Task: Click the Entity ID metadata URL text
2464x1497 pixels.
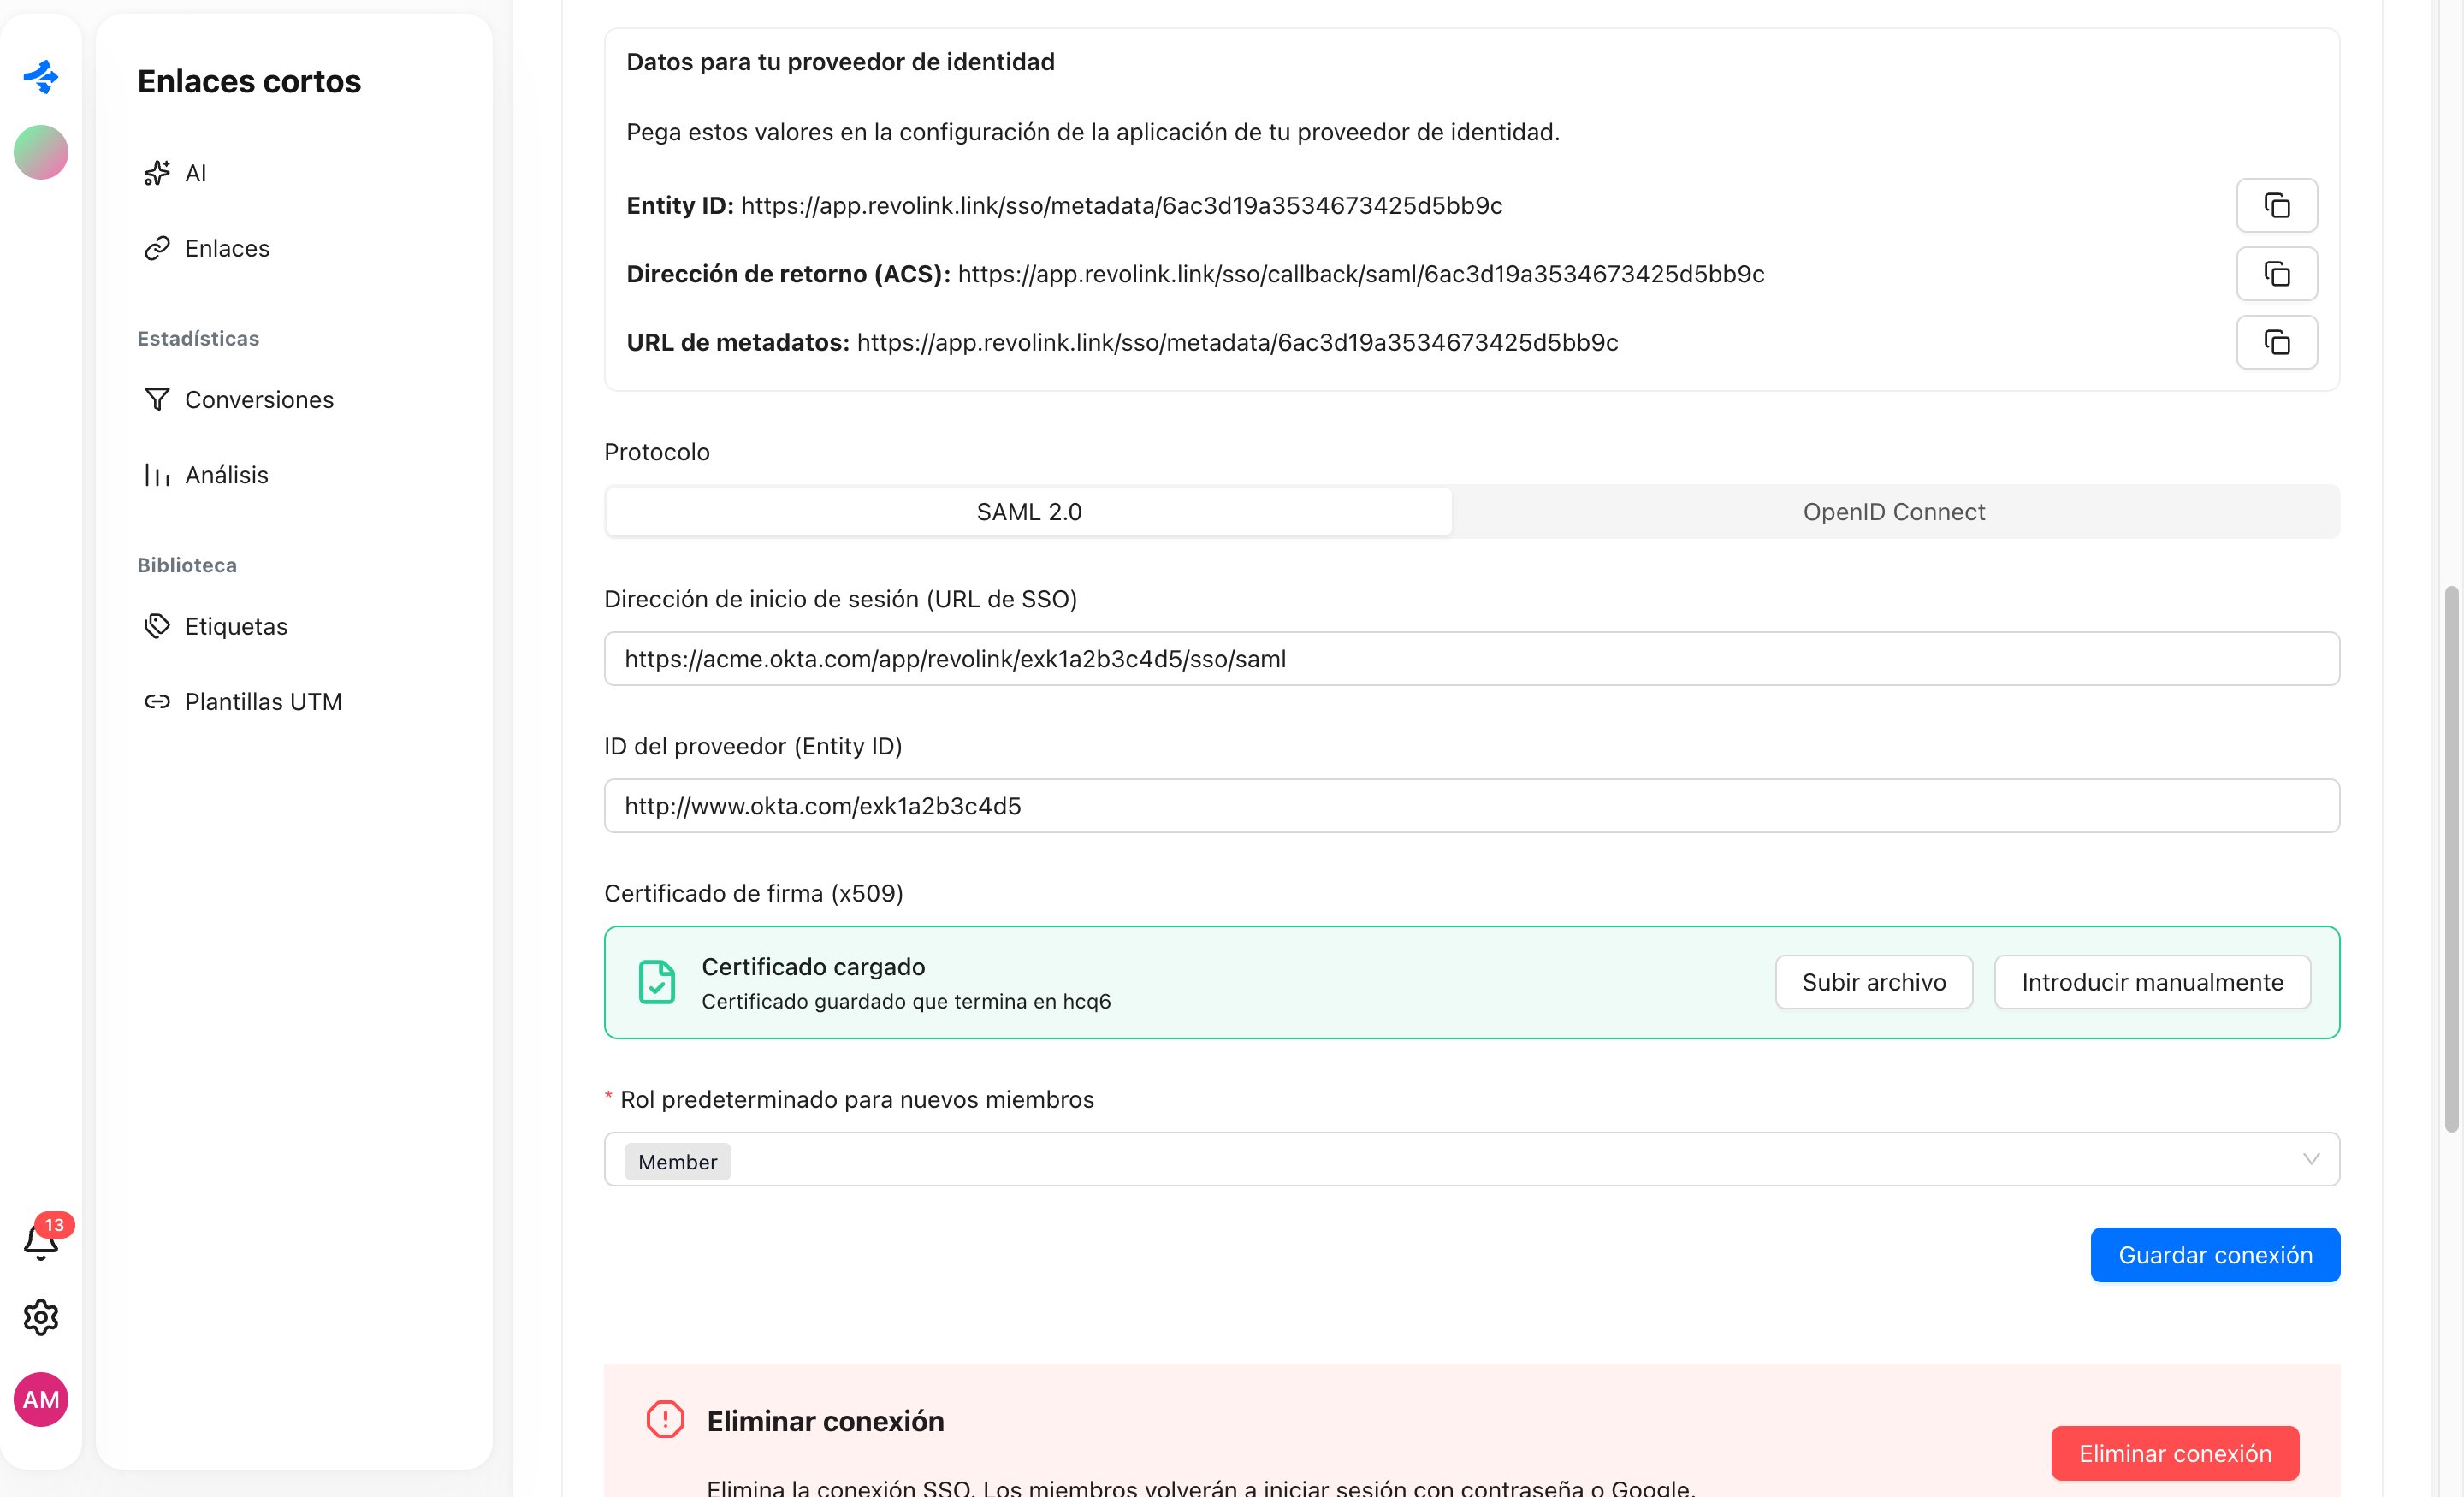Action: tap(1121, 205)
